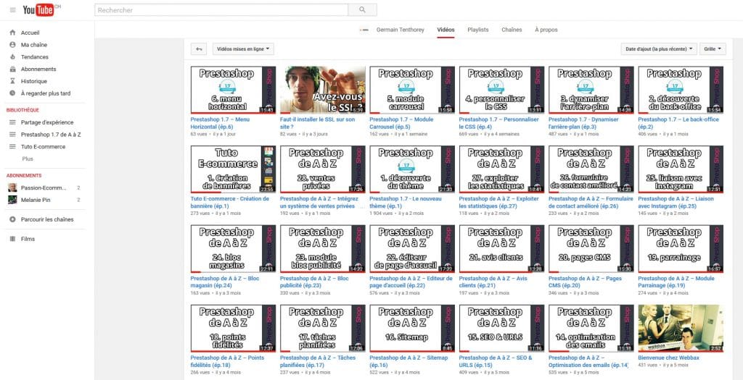
Task: Open Bienvenue chez Webbax title link
Action: pyautogui.click(x=668, y=358)
